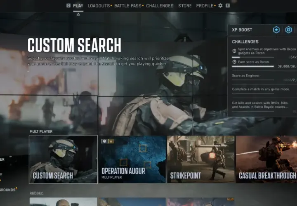Click Get kills and assists with DMRs challenge

[x=260, y=105]
